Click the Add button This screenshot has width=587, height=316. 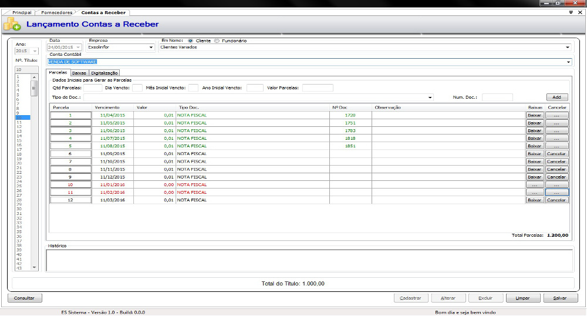(557, 98)
